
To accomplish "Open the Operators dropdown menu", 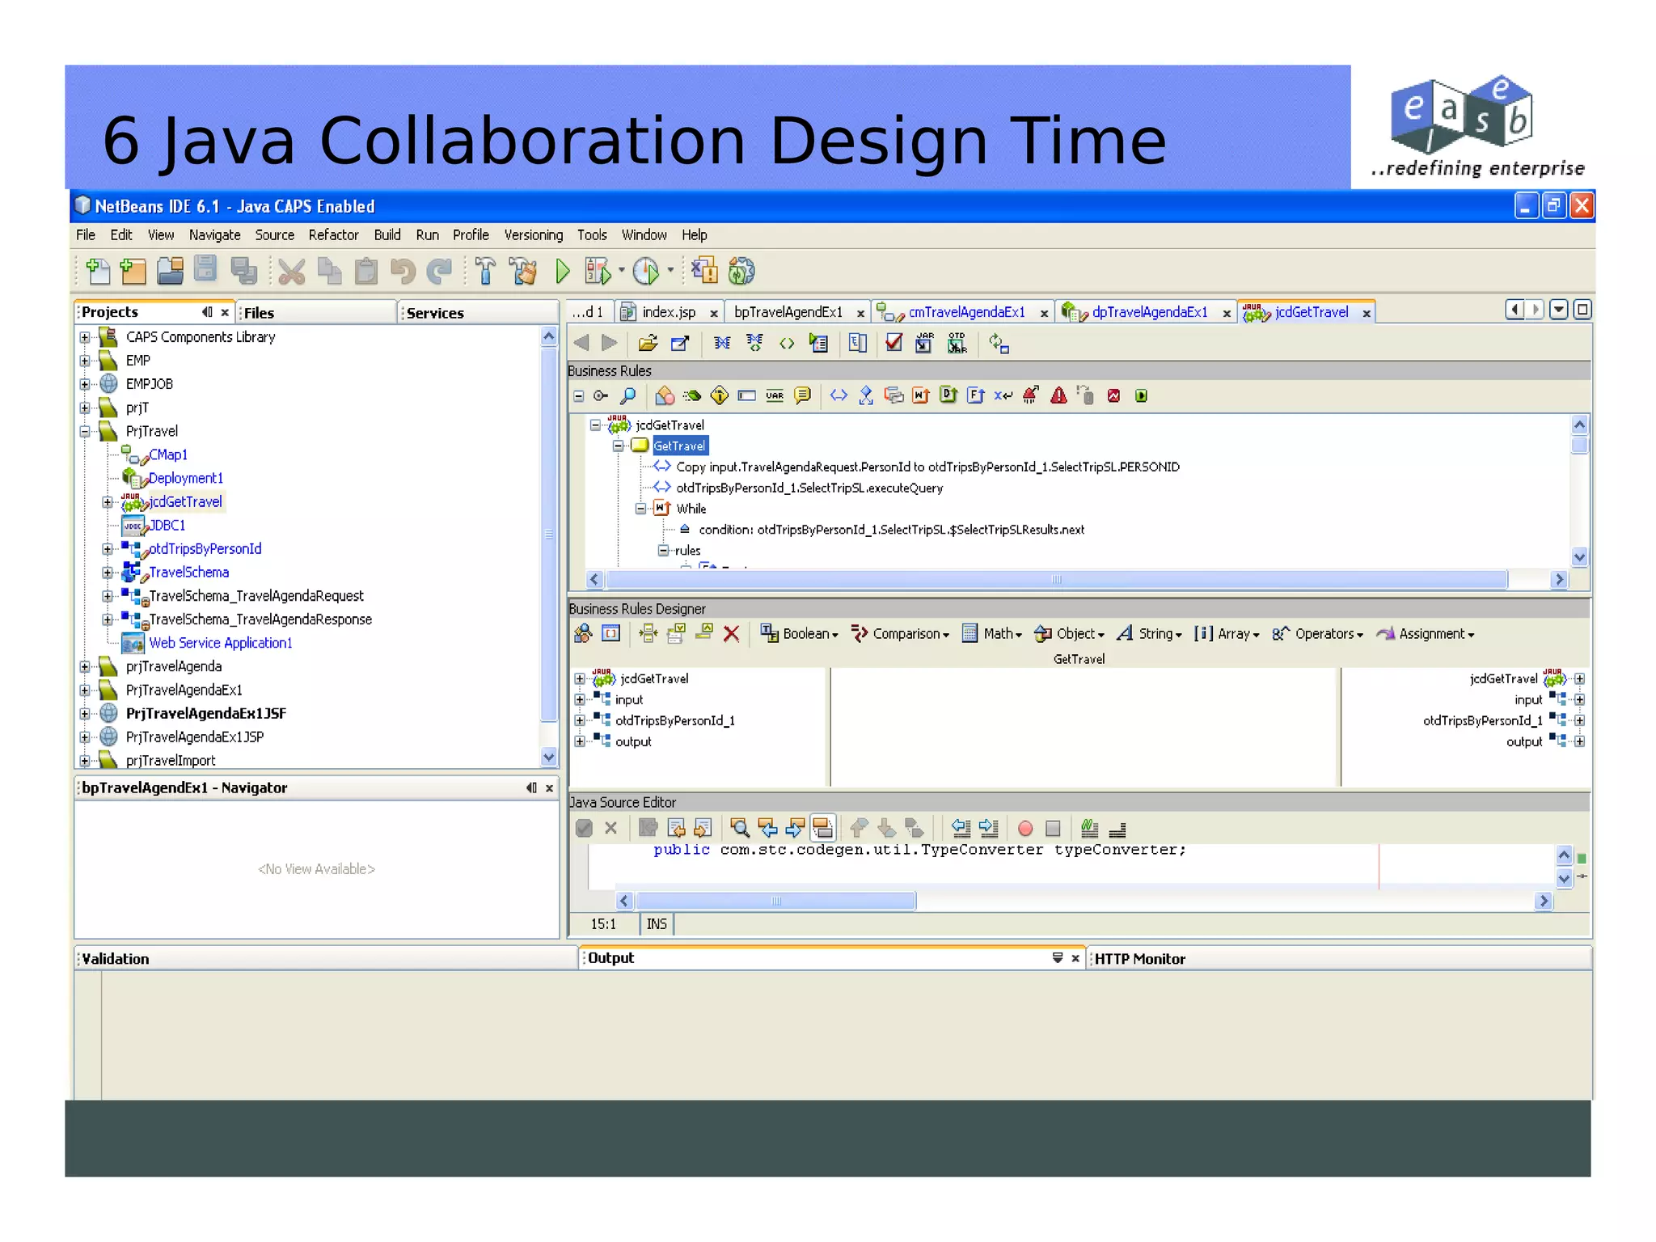I will tap(1317, 634).
